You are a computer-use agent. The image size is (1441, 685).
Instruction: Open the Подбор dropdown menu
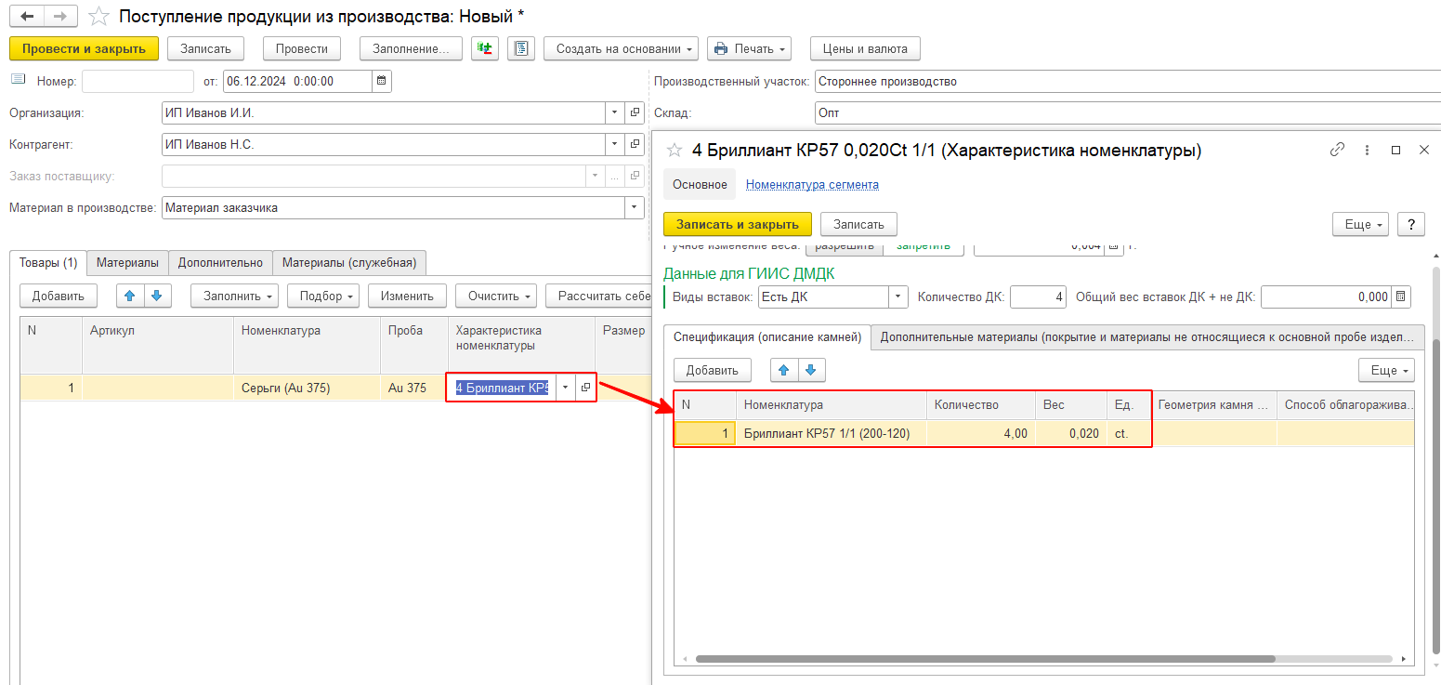pyautogui.click(x=323, y=296)
